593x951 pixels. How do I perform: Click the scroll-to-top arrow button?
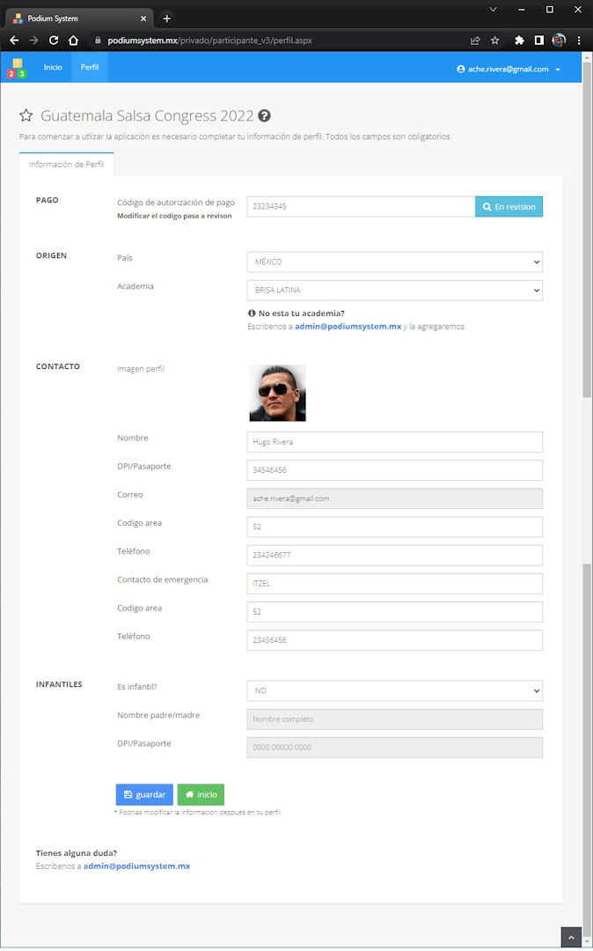[x=571, y=937]
